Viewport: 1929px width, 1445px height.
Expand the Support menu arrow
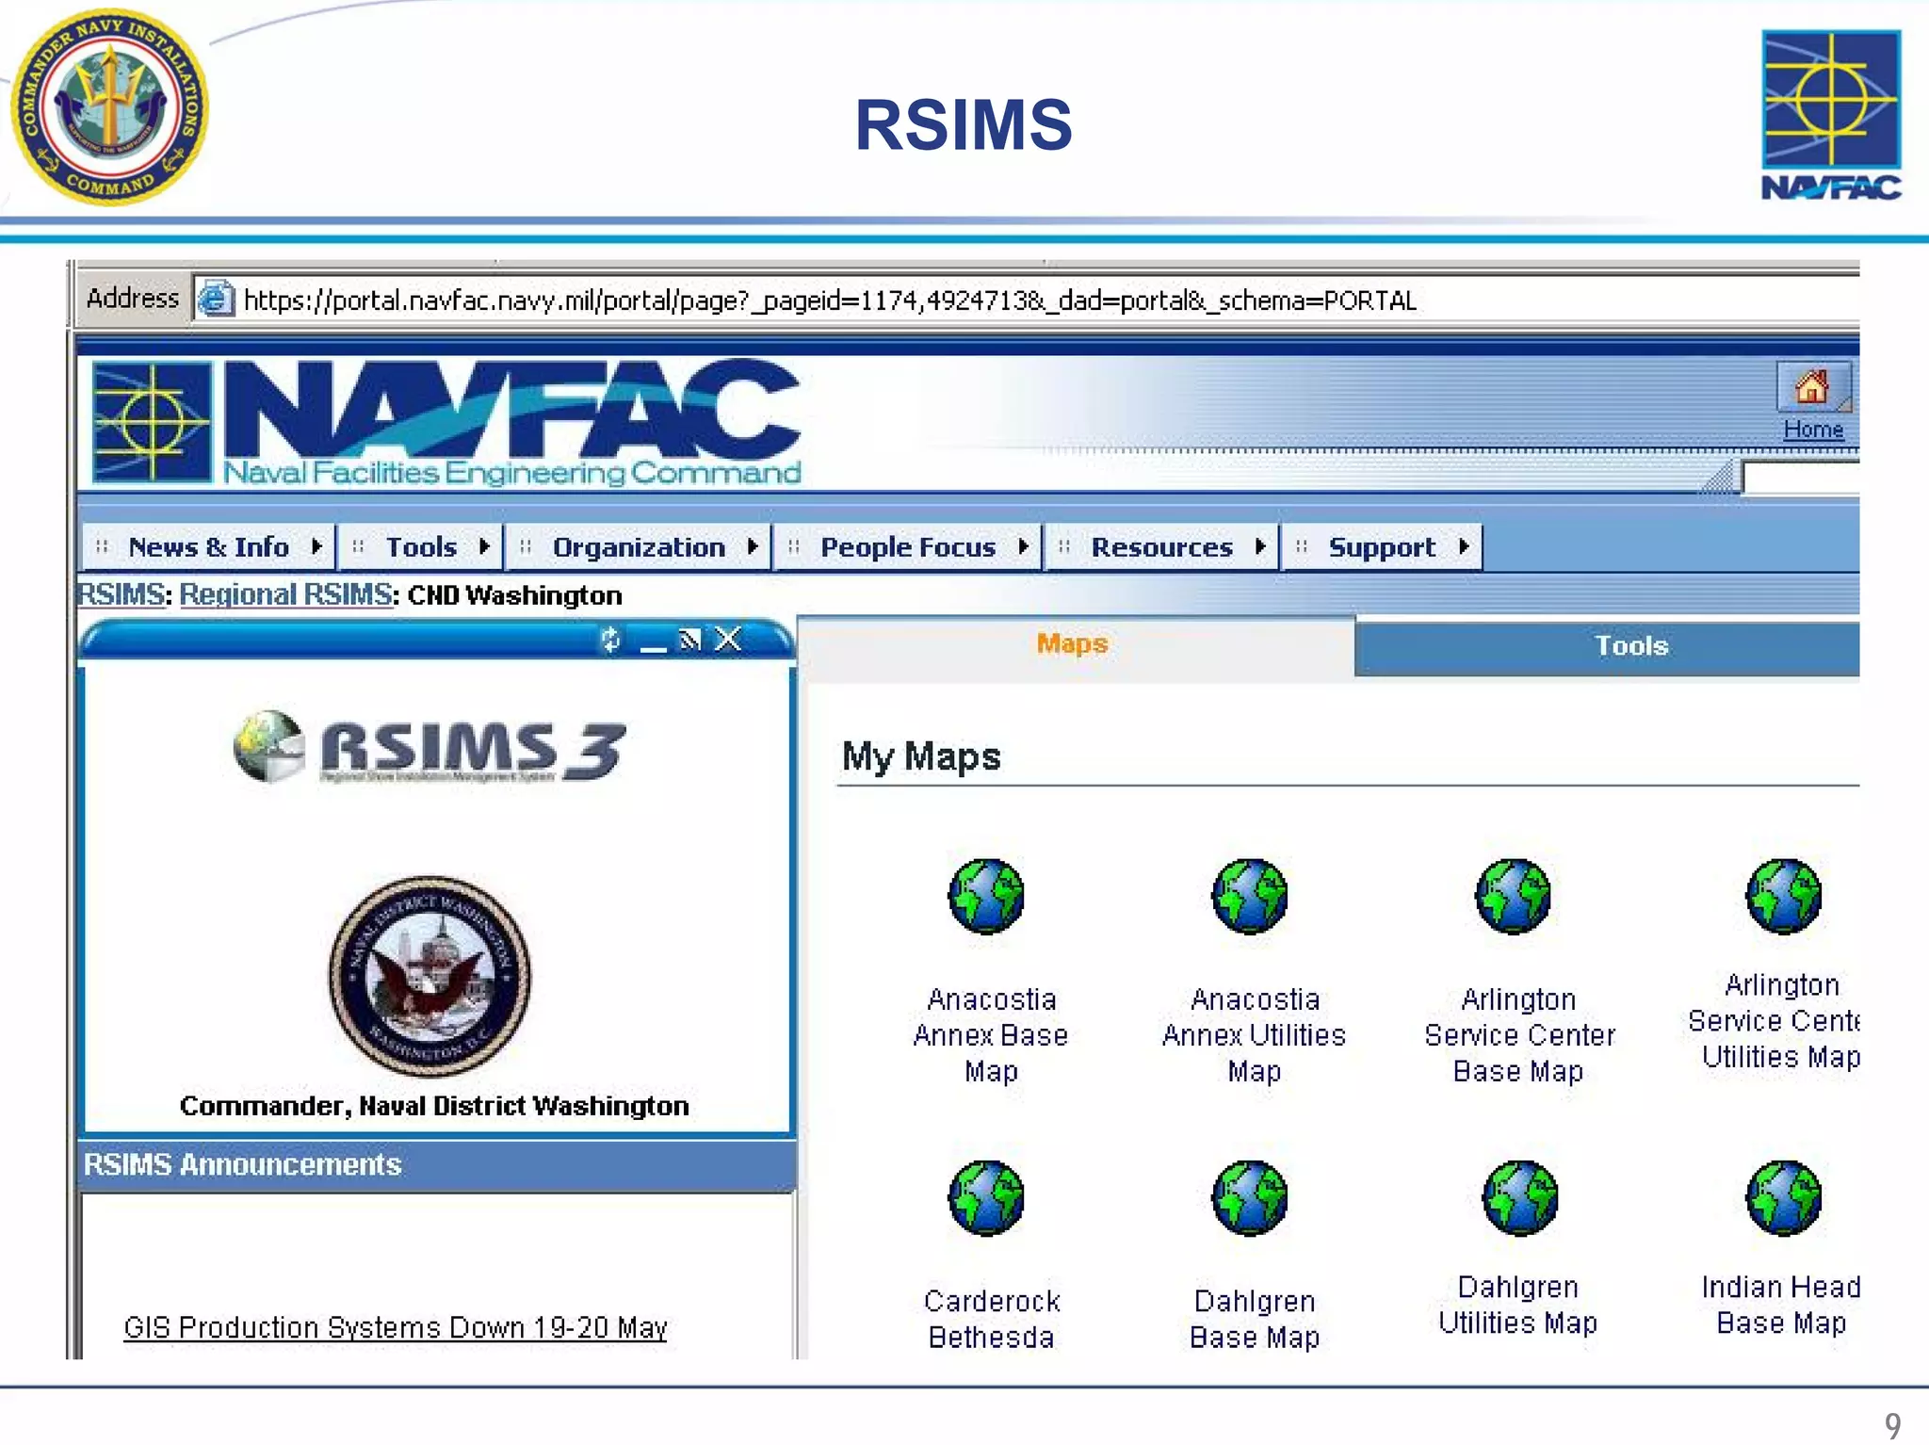[x=1464, y=546]
